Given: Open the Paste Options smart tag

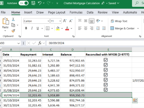Looking at the screenshot, I should (135, 100).
